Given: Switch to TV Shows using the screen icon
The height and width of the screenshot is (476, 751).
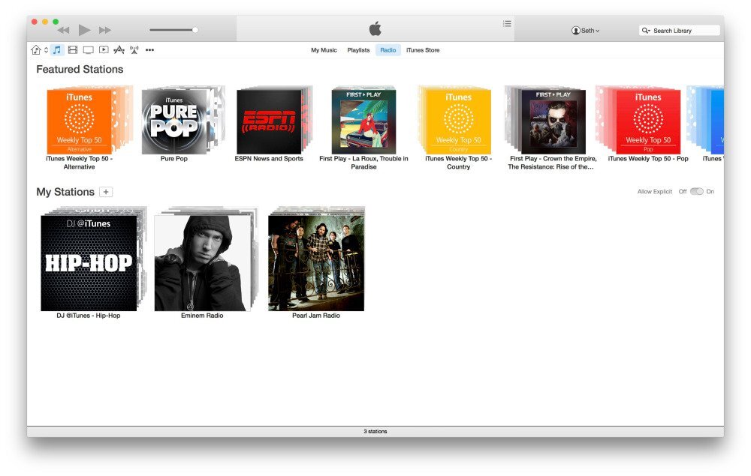Looking at the screenshot, I should (89, 49).
